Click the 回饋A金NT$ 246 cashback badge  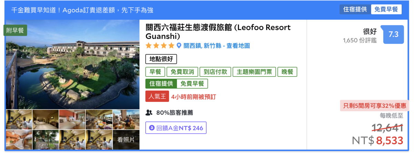(176, 128)
